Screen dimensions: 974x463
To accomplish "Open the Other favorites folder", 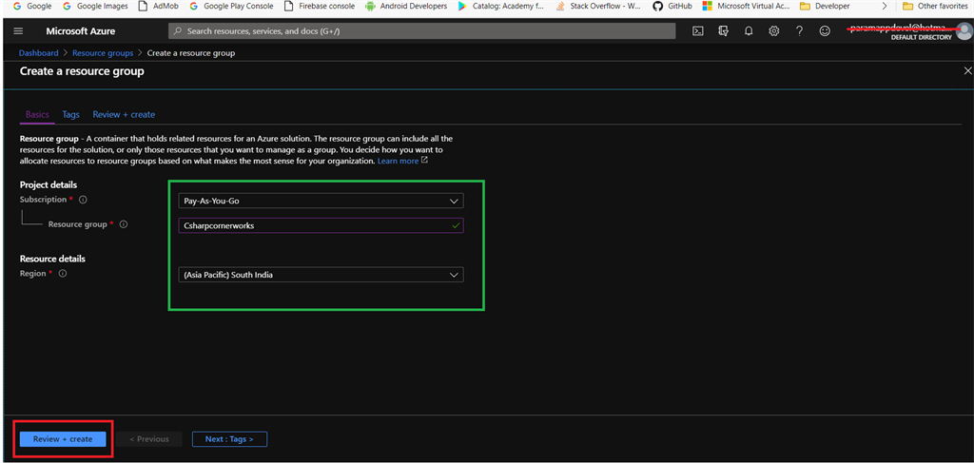I will [937, 7].
